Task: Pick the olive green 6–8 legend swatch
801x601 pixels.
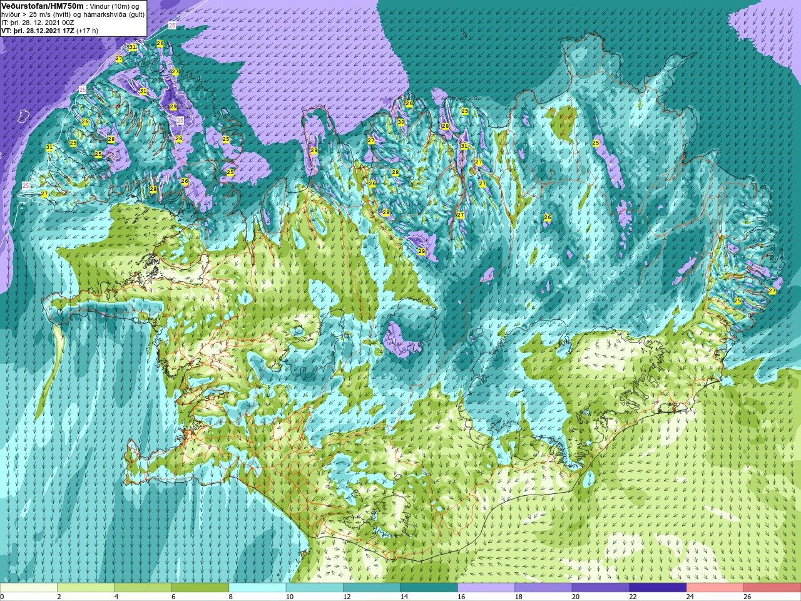Action: 200,588
